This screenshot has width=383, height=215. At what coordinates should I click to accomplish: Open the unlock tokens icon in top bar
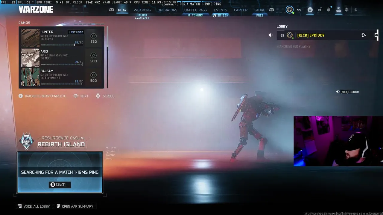(320, 10)
